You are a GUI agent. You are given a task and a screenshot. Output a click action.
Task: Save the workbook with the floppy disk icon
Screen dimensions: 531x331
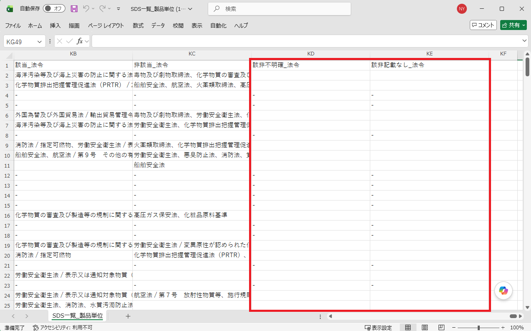(x=74, y=9)
